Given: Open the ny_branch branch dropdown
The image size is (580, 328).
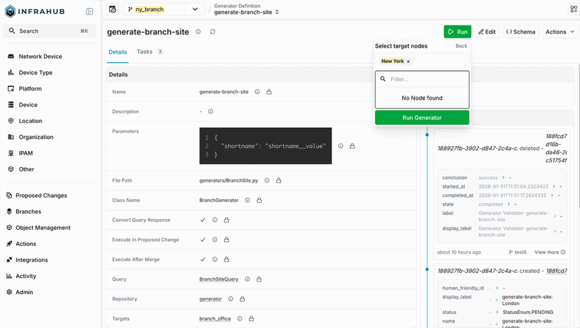Looking at the screenshot, I should click(195, 9).
